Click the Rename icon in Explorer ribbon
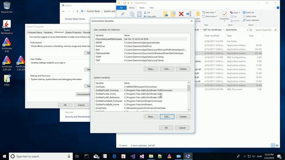 (189, 14)
